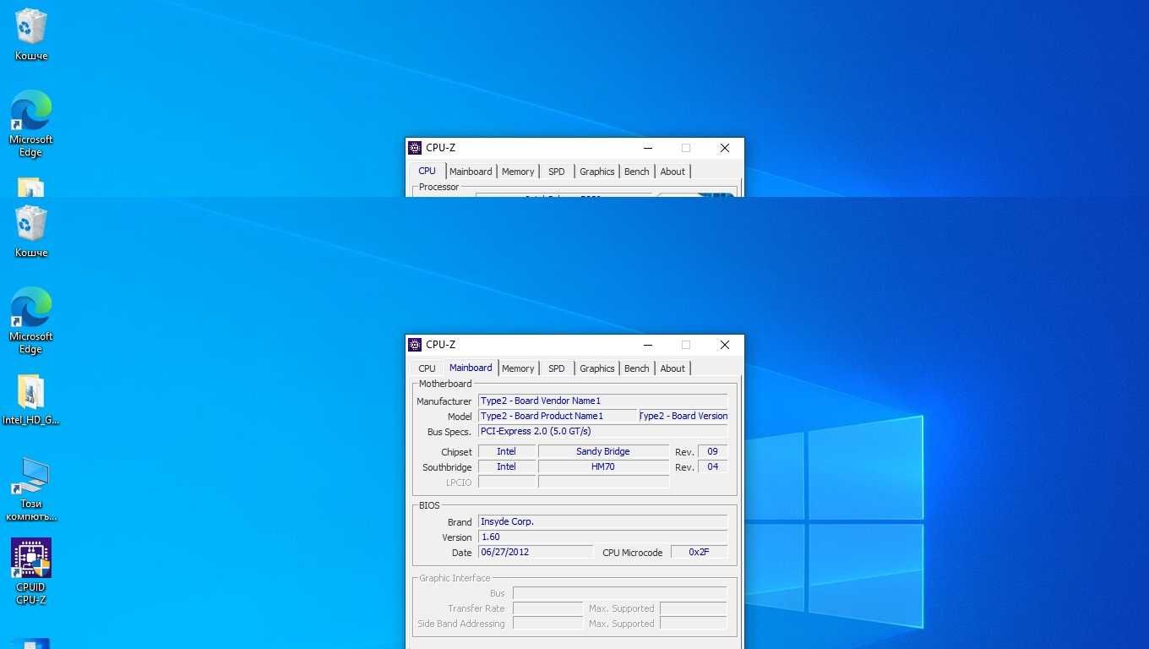The height and width of the screenshot is (649, 1149).
Task: Click the active Mainboard tab above the Motherboard group
Action: [471, 368]
